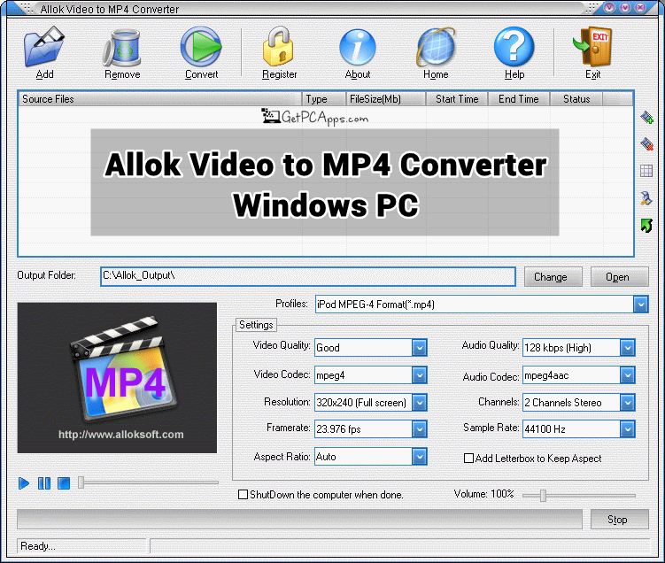Click the Volume slider handle

(543, 495)
